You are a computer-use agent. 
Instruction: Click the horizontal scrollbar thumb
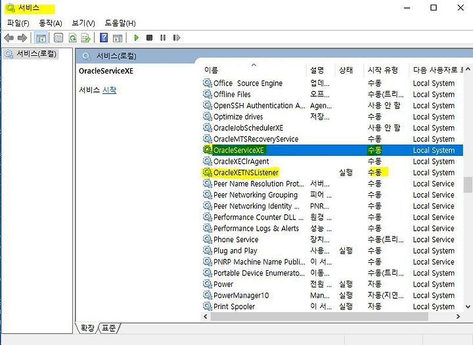click(319, 316)
